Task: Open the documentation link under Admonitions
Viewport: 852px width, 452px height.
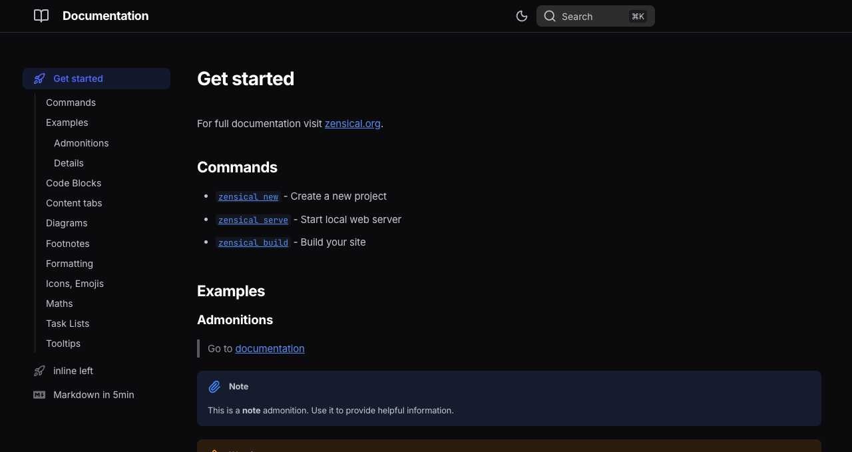Action: point(270,348)
